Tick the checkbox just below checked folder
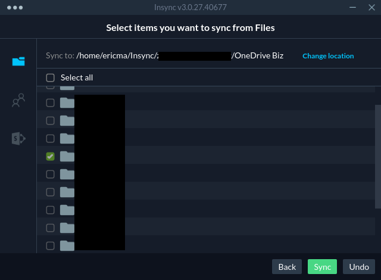Screen dimensions: 381x280 tap(51, 174)
